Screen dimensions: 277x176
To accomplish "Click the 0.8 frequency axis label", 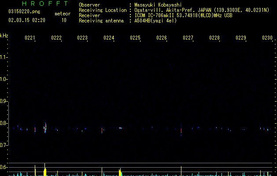I will coord(4,123).
